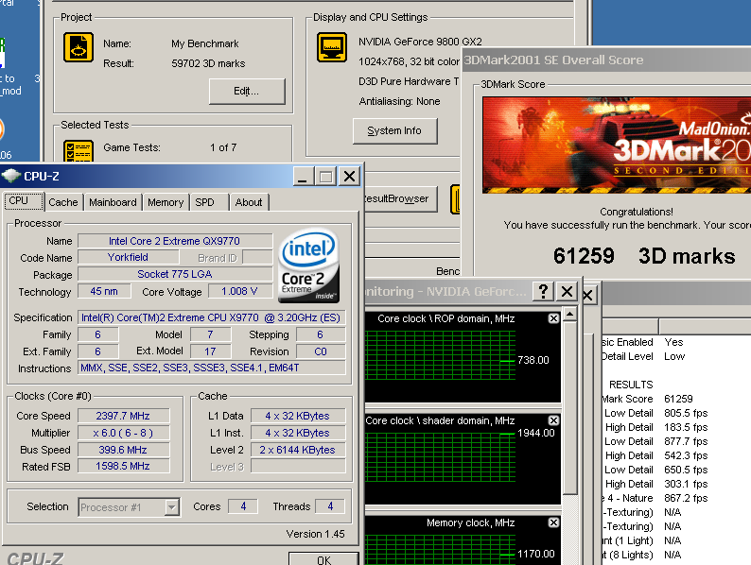Click the NVIDIA GeForce 9800 GX2 text
The image size is (751, 565).
(x=421, y=42)
